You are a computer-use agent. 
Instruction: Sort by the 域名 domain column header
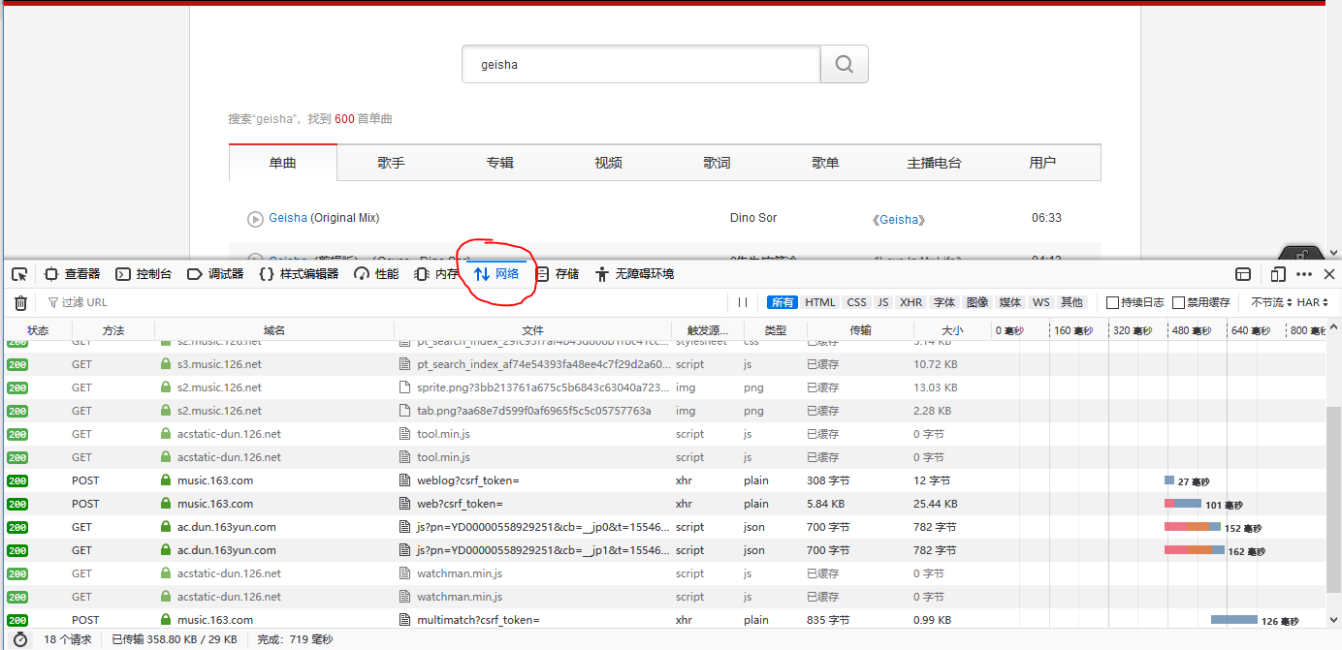(x=274, y=330)
